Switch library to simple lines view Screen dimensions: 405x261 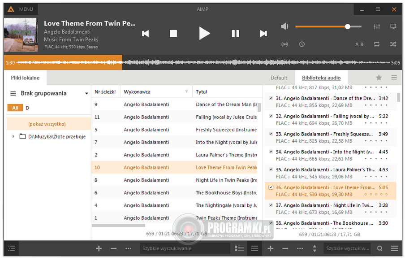click(254, 248)
